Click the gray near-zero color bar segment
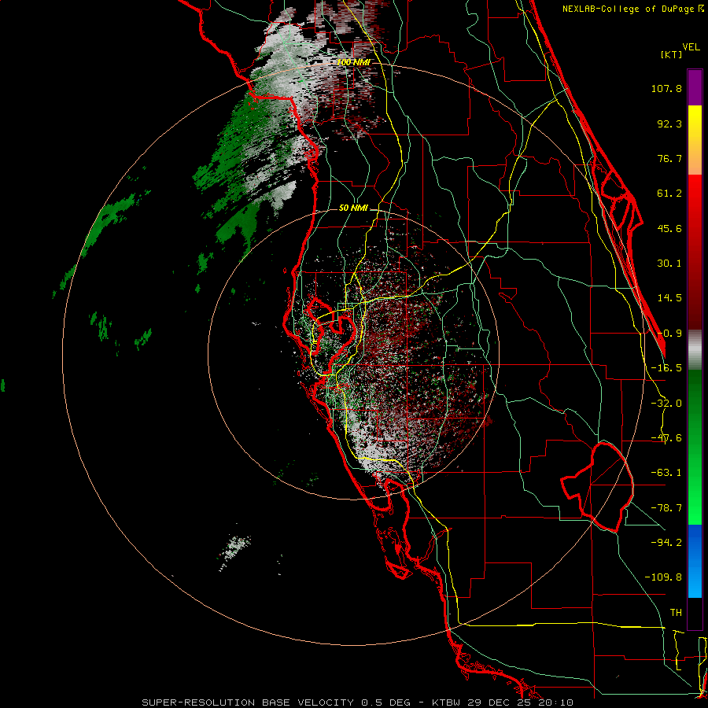This screenshot has height=708, width=708. pos(695,350)
